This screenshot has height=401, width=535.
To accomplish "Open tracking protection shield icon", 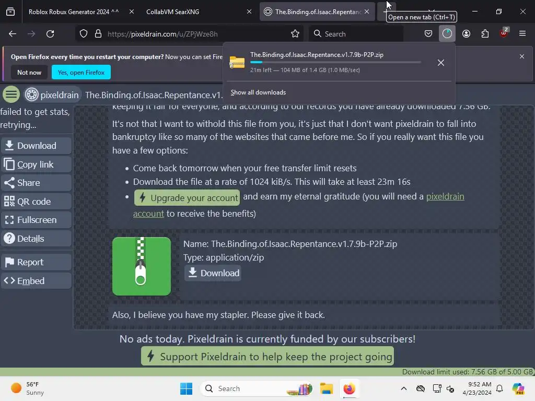I will (x=84, y=34).
